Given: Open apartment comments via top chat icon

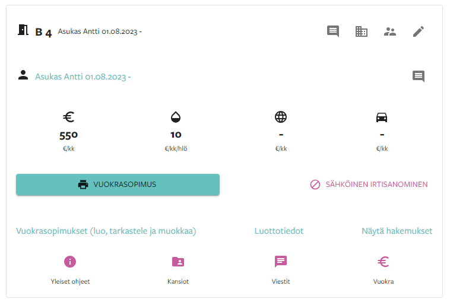Looking at the screenshot, I should tap(333, 31).
